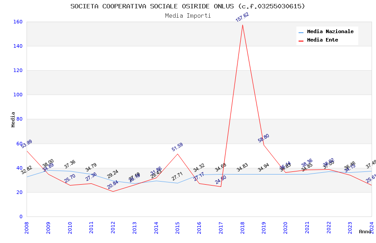Image resolution: width=376 pixels, height=243 pixels.
Task: Click the Anno axis title
Action: point(365,232)
